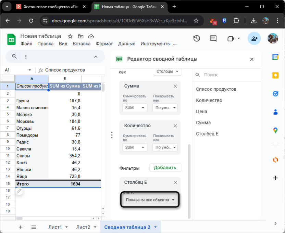Close the pivot table editor panel
This screenshot has height=233, width=285.
(252, 59)
